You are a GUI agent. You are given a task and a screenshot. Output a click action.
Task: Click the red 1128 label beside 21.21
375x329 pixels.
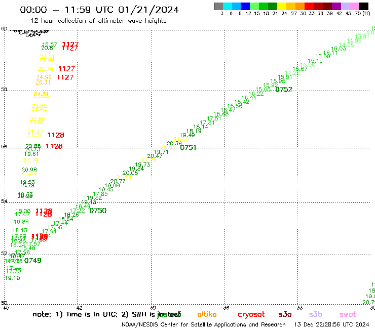coord(56,135)
